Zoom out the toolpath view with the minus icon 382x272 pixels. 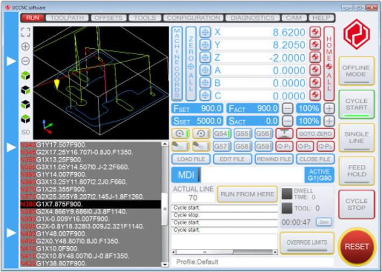(25, 61)
